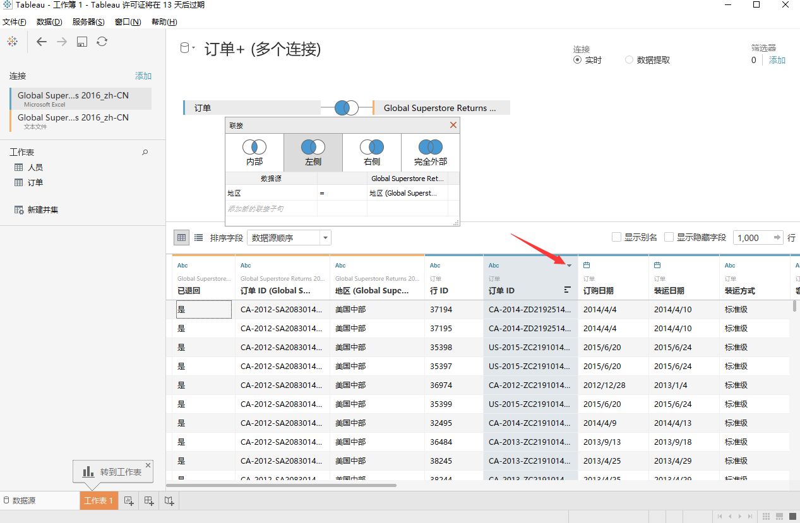800x523 pixels.
Task: Open the 排序字段 数据源顺序 dropdown
Action: [289, 238]
